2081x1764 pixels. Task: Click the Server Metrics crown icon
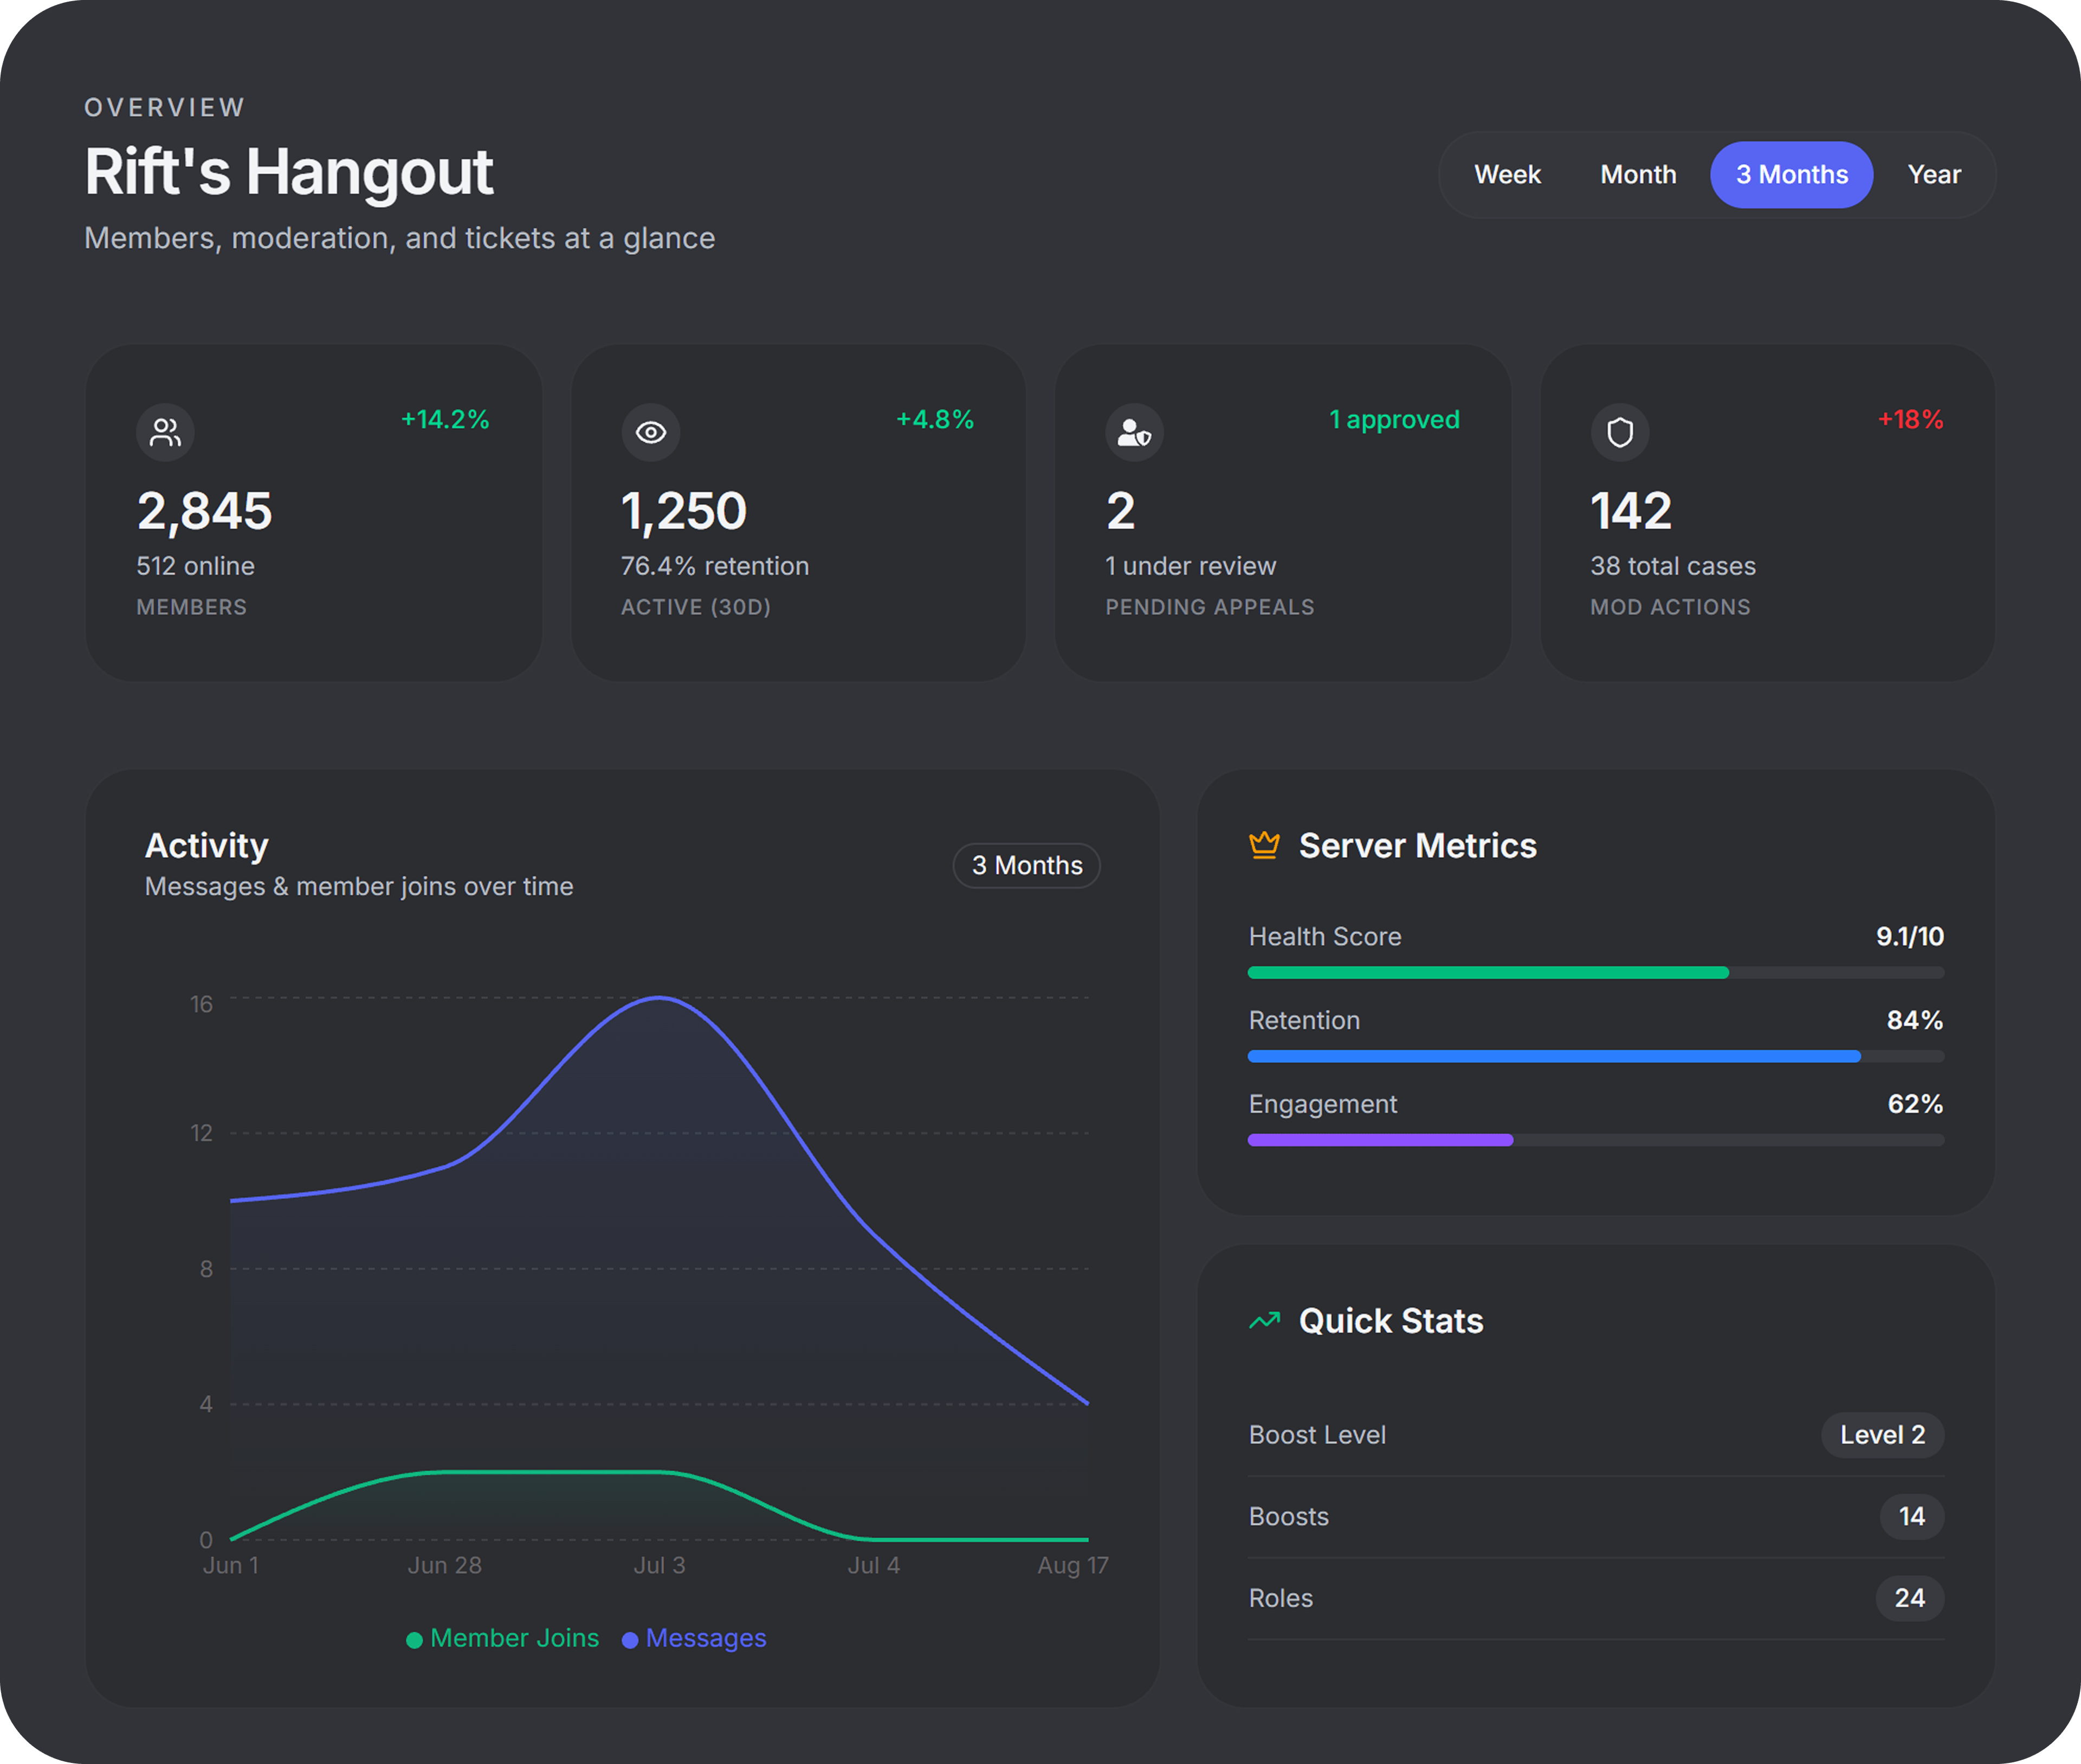click(x=1264, y=846)
